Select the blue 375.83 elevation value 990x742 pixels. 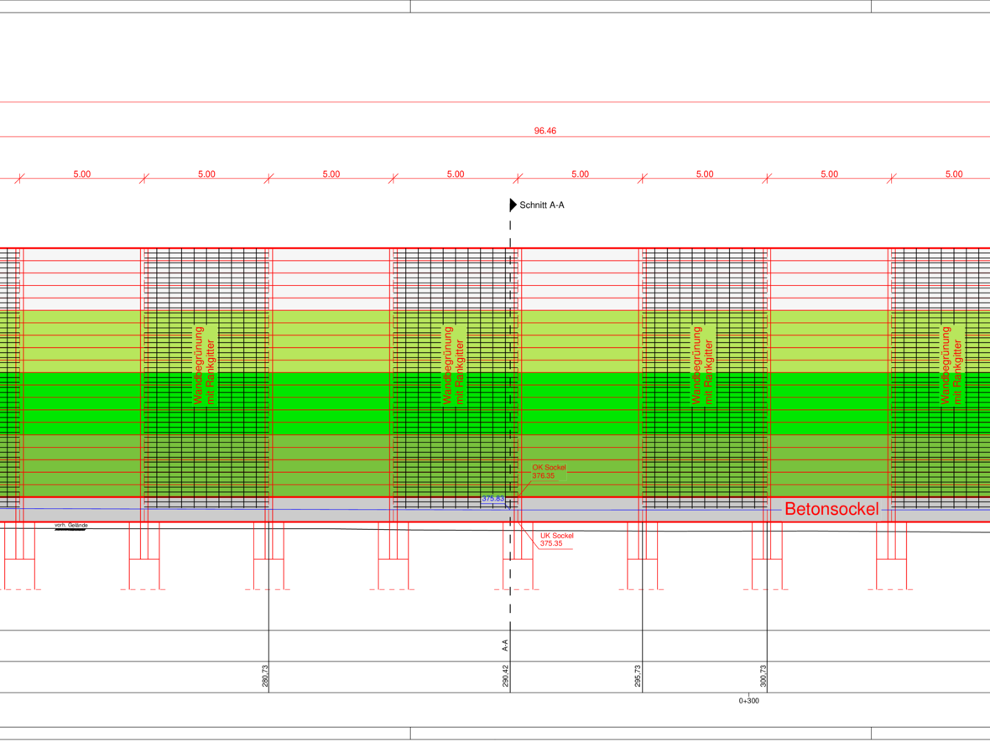492,499
